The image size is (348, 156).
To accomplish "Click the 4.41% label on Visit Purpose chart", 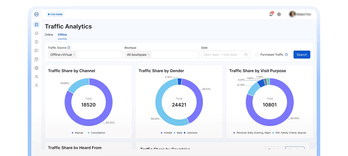I will (x=241, y=80).
